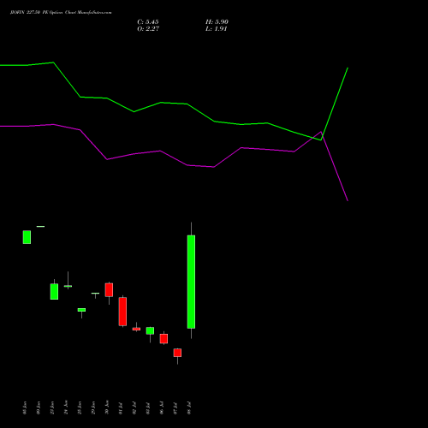Image resolution: width=428 pixels, height=428 pixels.
Task: Select the 29 Jun date label
Action: pyautogui.click(x=93, y=407)
